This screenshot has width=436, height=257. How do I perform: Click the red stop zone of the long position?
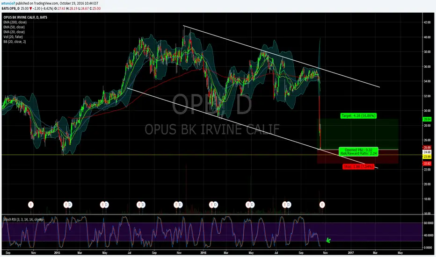tap(358, 157)
